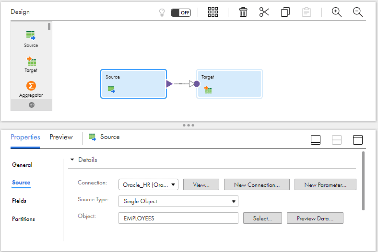Click the Preview Data... button
This screenshot has width=378, height=252.
coord(315,218)
